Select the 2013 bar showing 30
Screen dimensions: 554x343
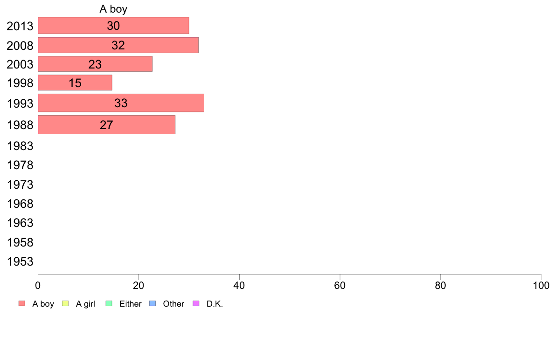click(x=113, y=26)
